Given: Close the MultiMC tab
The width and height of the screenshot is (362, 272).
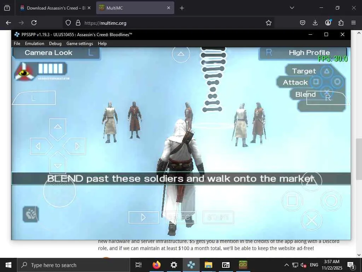Looking at the screenshot, I should (169, 8).
